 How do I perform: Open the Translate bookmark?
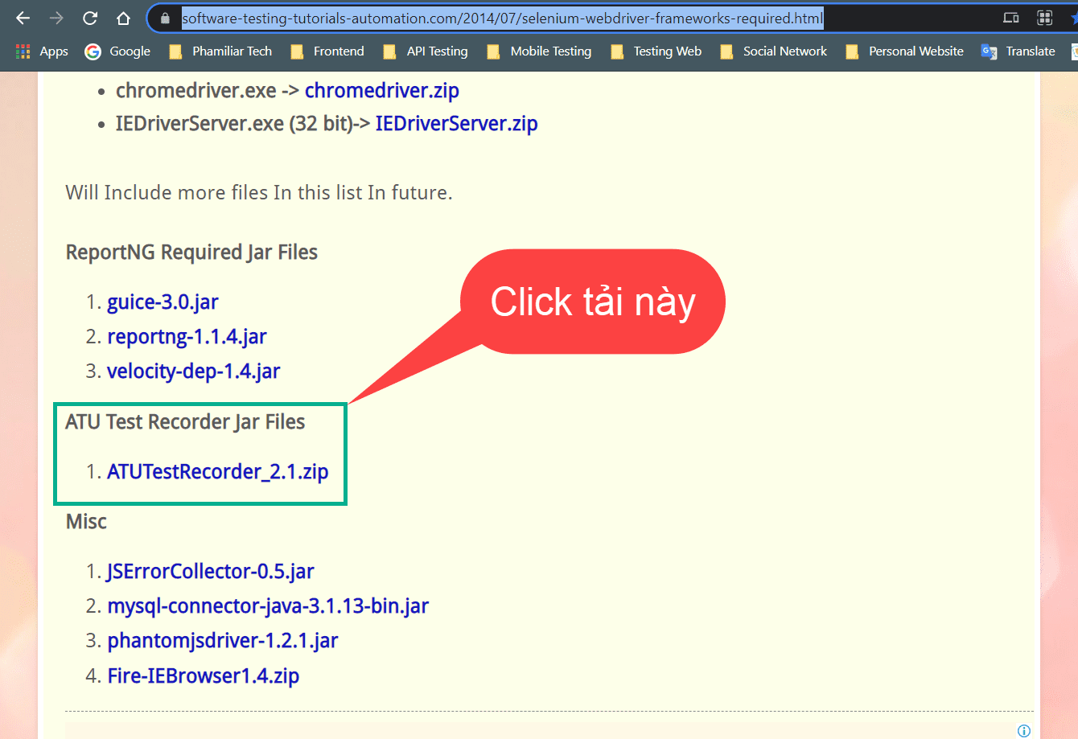1018,51
